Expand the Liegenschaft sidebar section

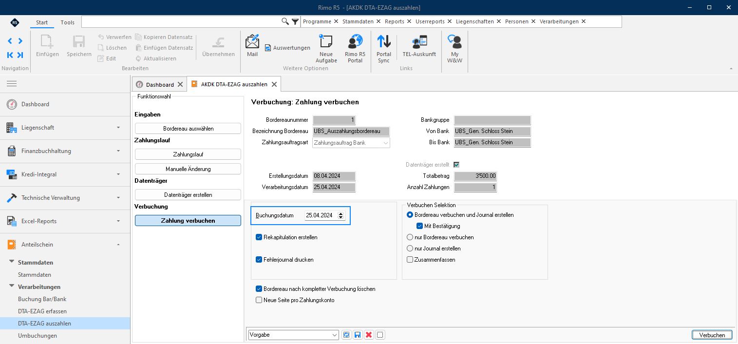(65, 128)
